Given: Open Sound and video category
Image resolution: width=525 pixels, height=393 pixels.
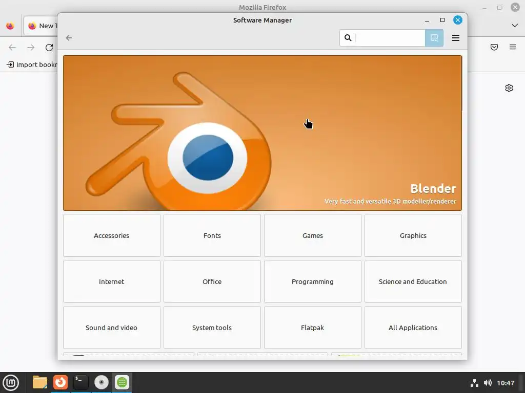Looking at the screenshot, I should [x=111, y=327].
